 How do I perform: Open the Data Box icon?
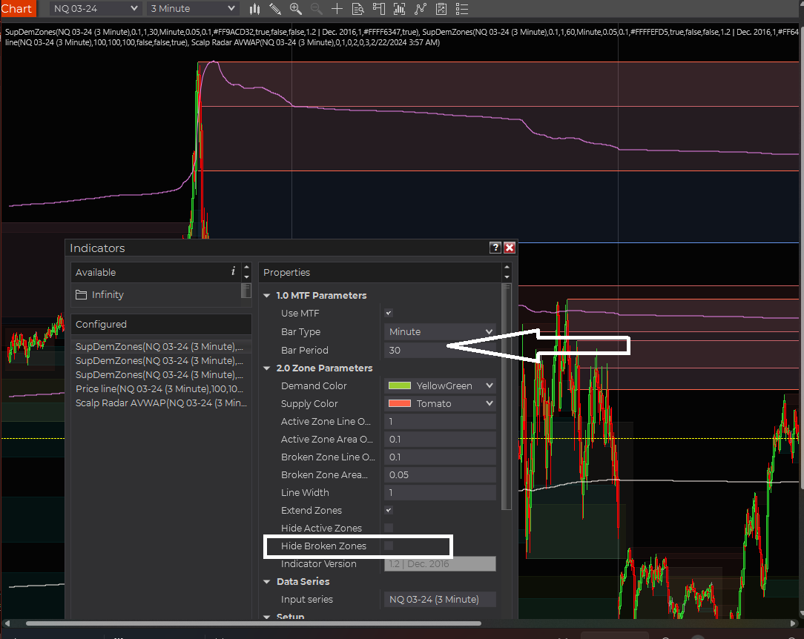coord(357,9)
